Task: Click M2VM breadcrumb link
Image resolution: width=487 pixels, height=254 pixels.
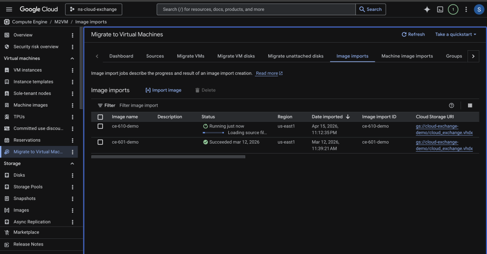Action: point(61,22)
